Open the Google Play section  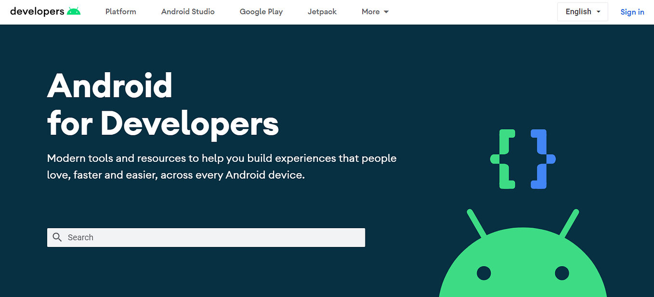(261, 12)
